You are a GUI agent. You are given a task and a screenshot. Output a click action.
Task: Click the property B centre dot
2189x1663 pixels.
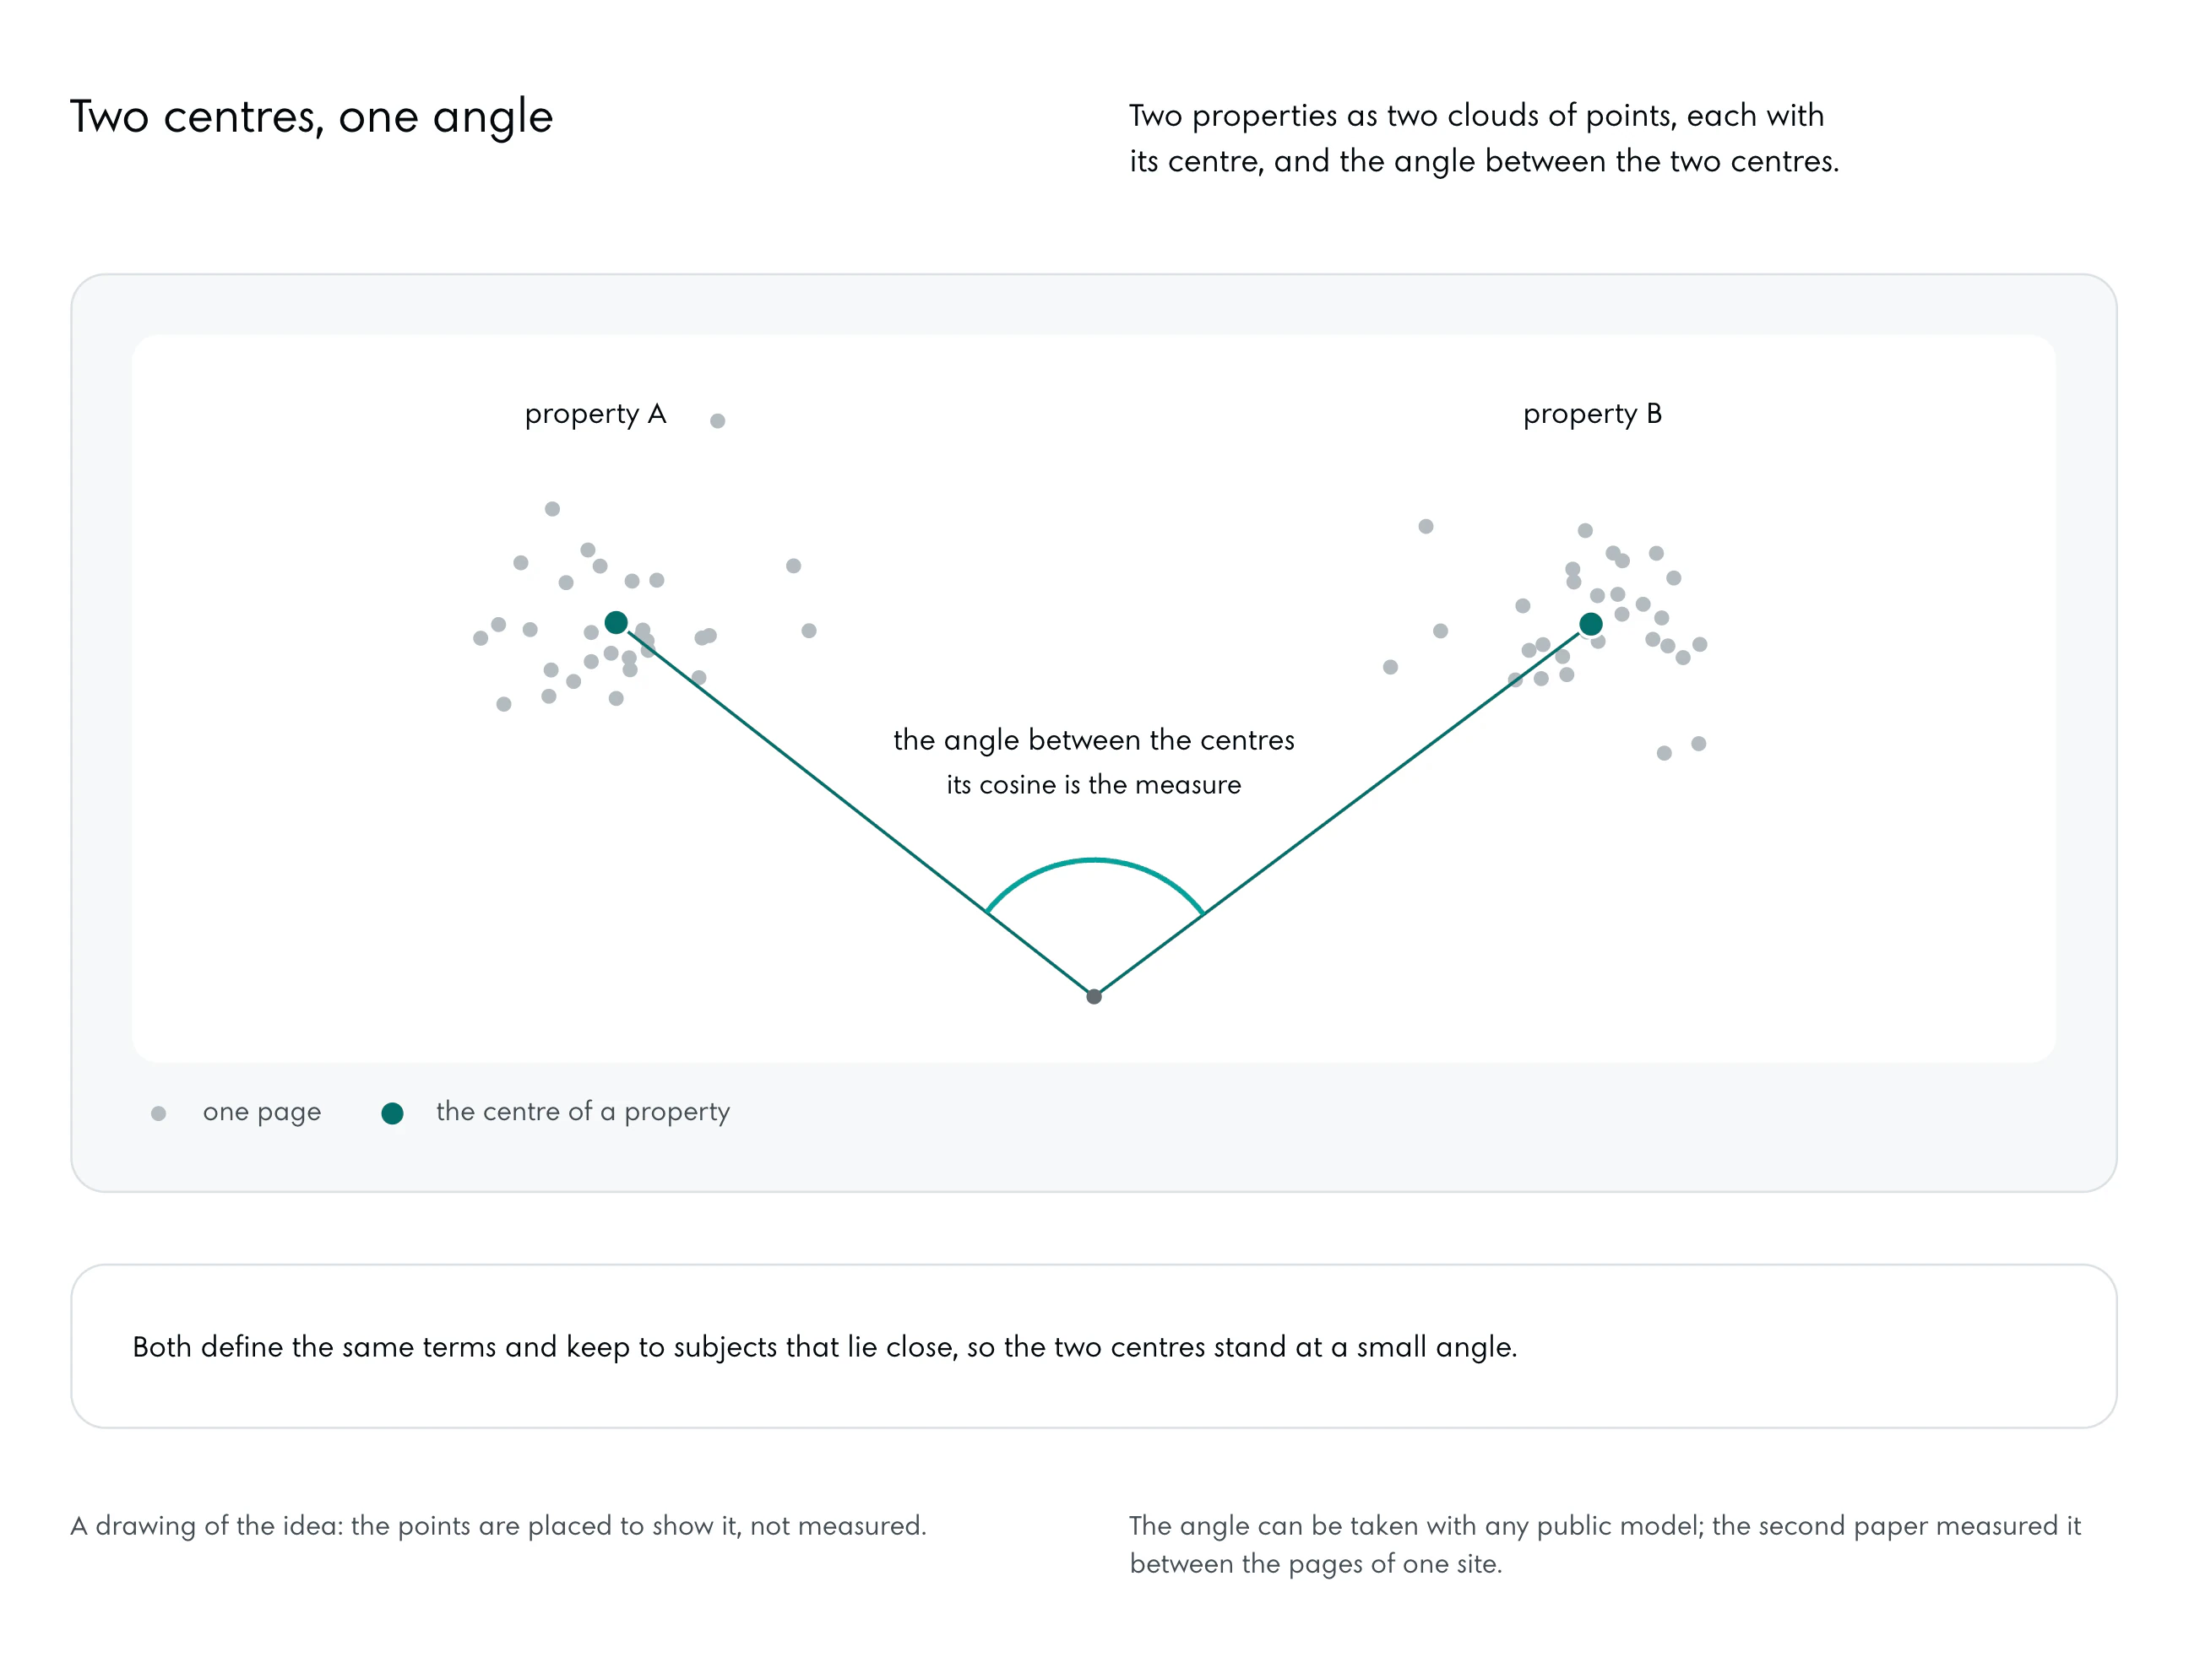pos(1590,624)
